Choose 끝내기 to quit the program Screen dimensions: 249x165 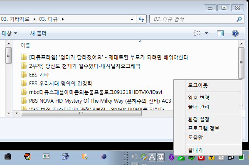(x=195, y=150)
